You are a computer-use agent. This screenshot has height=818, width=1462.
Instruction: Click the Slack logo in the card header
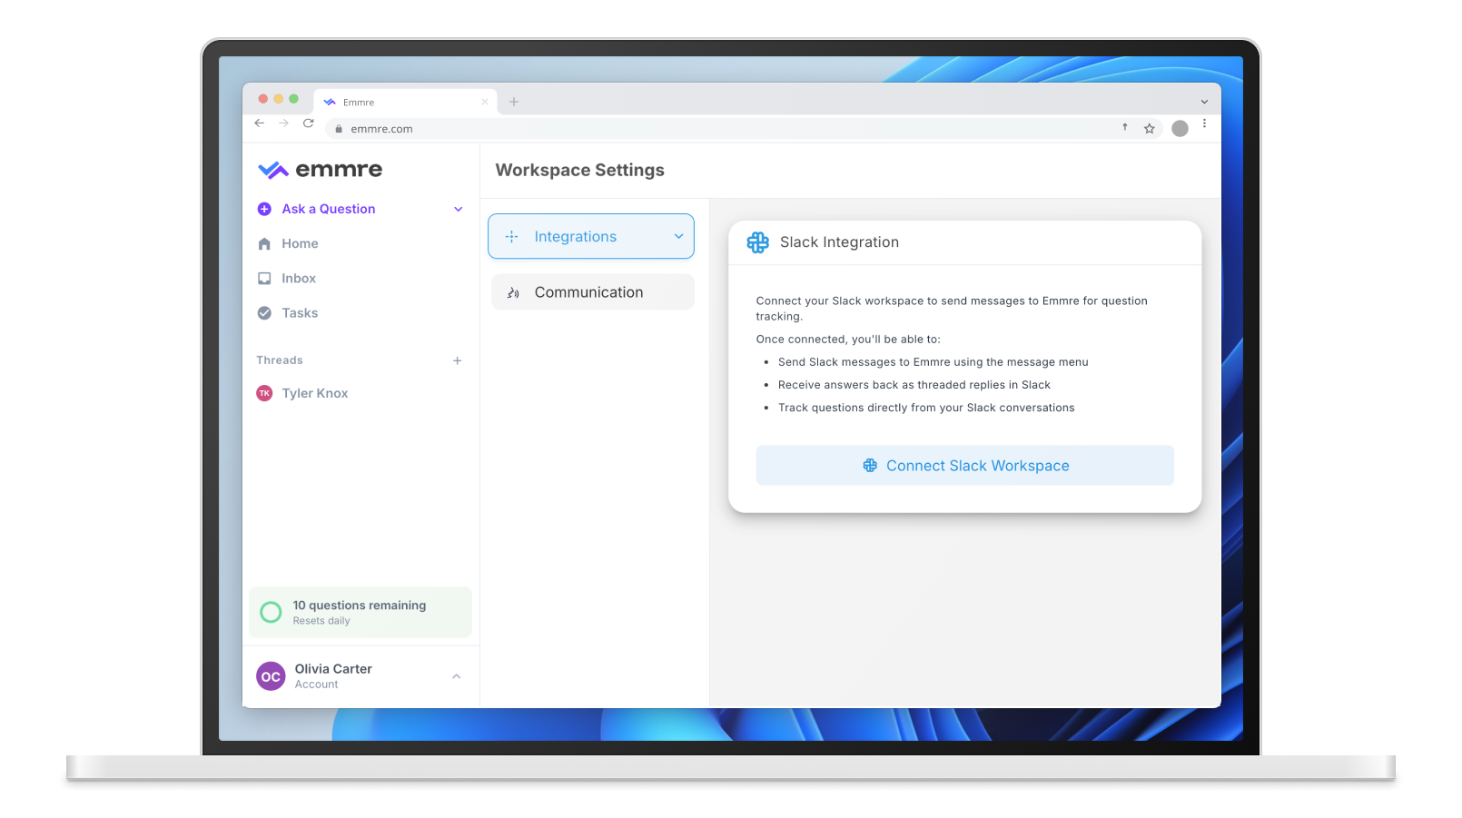pos(758,242)
